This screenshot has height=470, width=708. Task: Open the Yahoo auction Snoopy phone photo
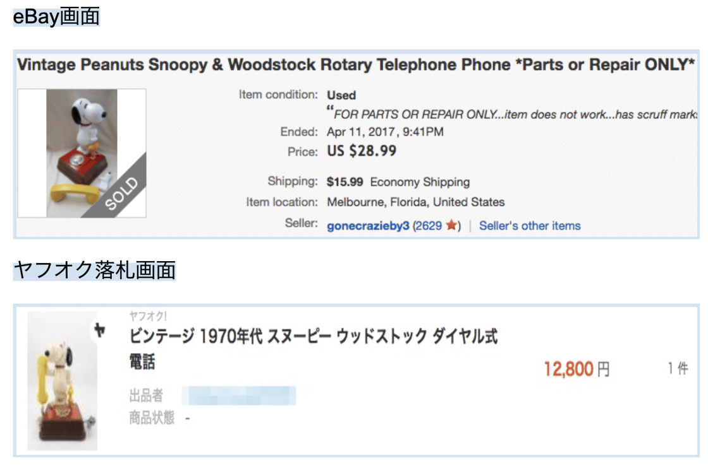tap(62, 380)
